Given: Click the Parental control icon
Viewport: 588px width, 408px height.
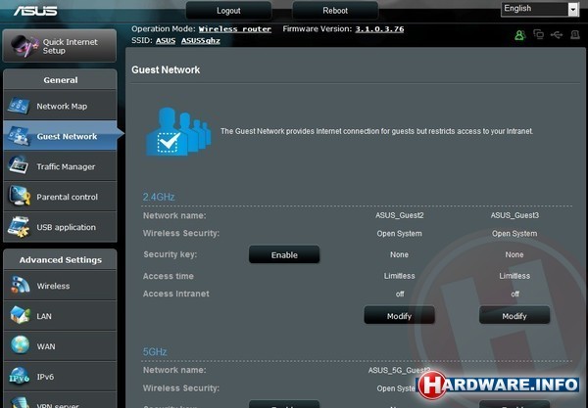Looking at the screenshot, I should (20, 196).
